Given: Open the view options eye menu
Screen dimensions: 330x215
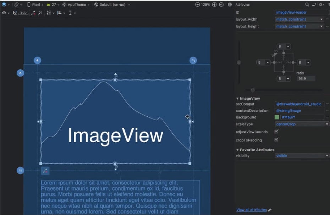Looking at the screenshot, I should (x=5, y=13).
